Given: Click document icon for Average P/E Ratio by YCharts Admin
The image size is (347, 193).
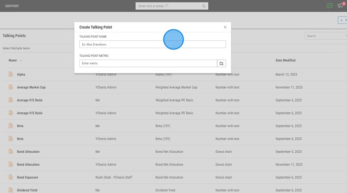Looking at the screenshot, I should tap(11, 112).
